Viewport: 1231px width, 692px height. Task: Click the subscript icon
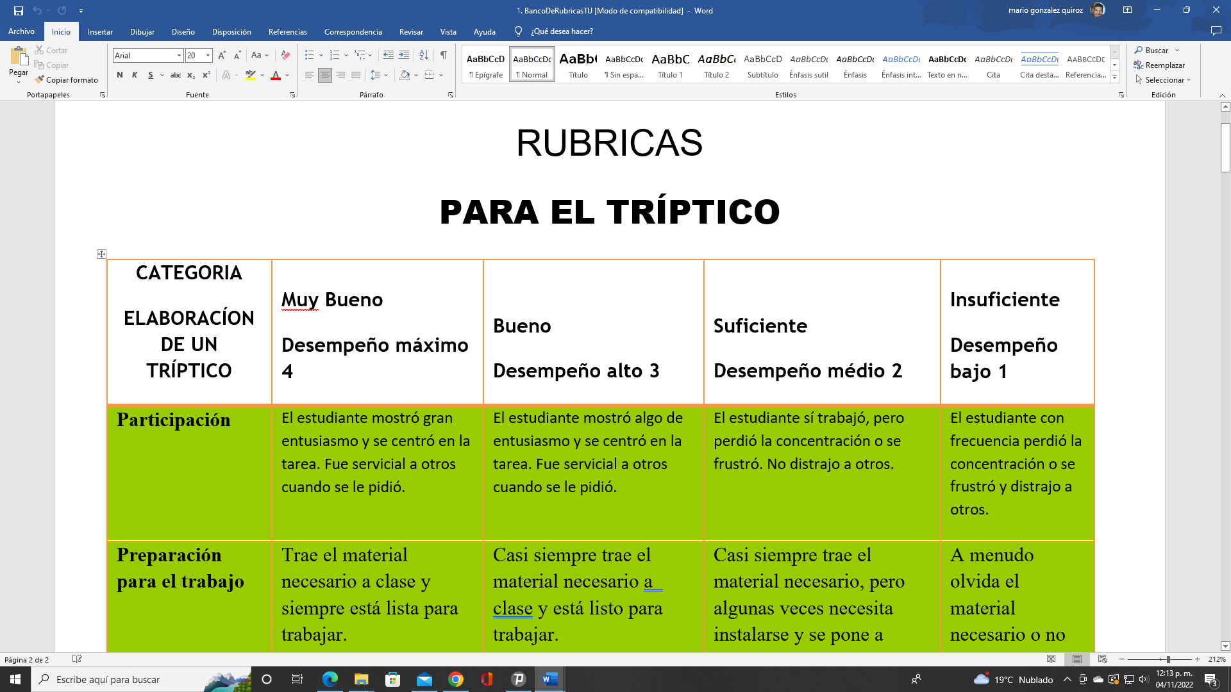coord(190,75)
